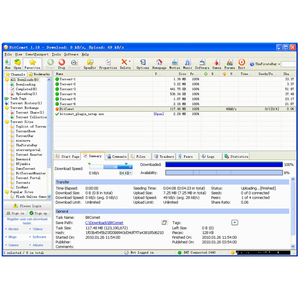This screenshot has height=299, width=299.
Task: Click the Sign up button
Action: pos(39,213)
